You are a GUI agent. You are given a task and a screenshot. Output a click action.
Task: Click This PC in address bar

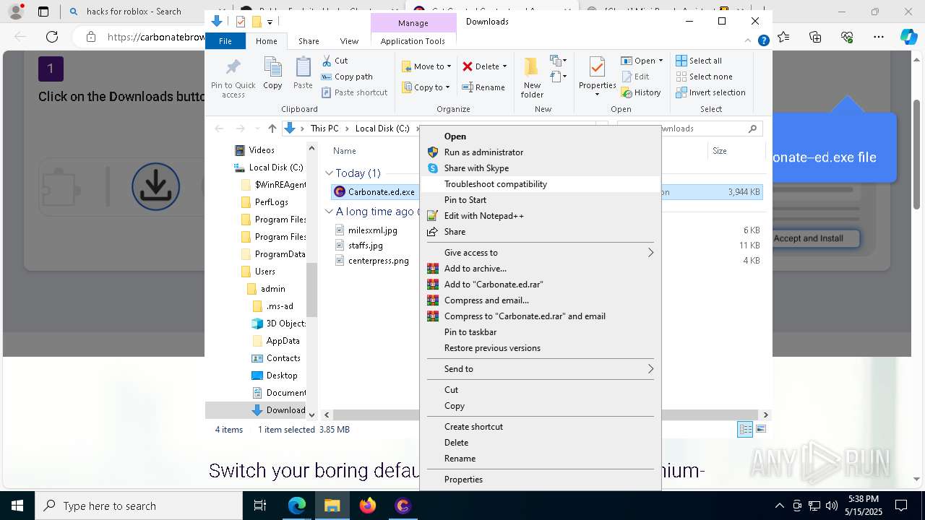(324, 129)
